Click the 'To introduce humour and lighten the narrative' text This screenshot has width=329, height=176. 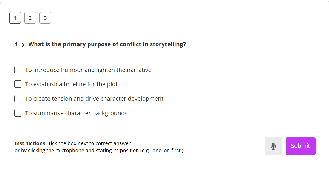click(x=88, y=70)
